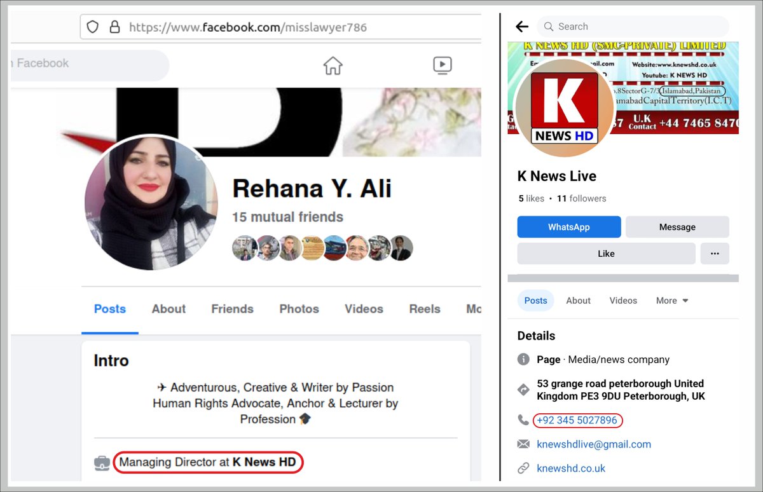
Task: Click the phone icon in Details
Action: pos(523,420)
